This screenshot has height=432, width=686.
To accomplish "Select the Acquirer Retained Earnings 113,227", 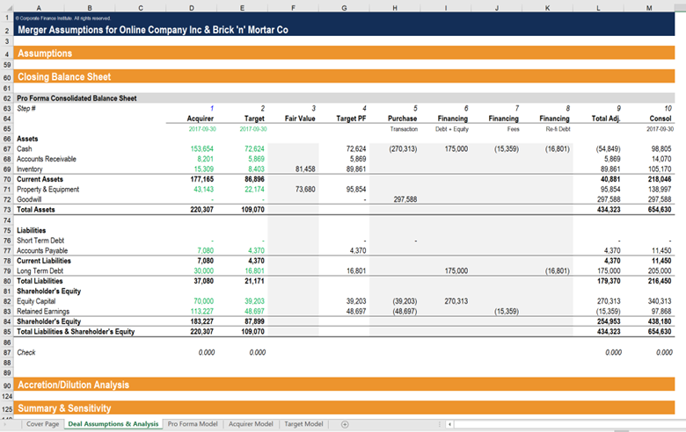I will (x=201, y=312).
